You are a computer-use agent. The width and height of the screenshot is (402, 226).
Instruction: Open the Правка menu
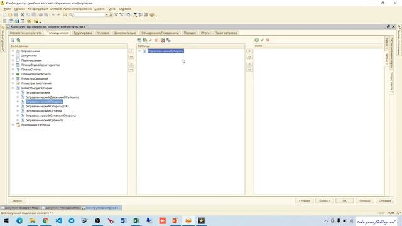point(19,9)
